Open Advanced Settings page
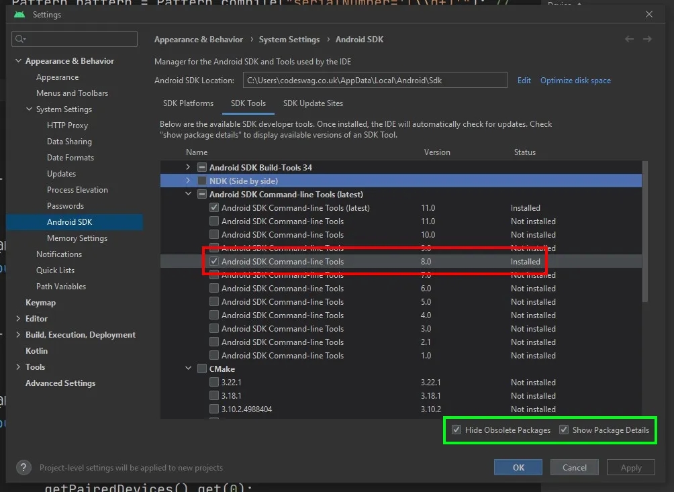Viewport: 674px width, 492px height. [60, 383]
